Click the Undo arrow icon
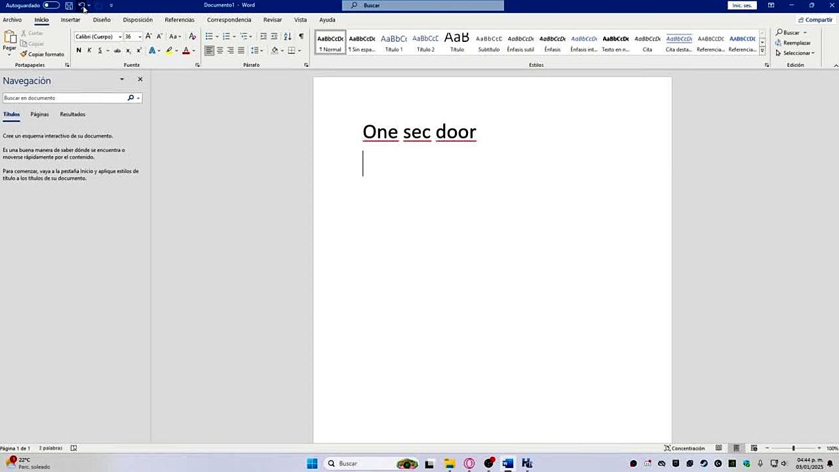 [81, 5]
